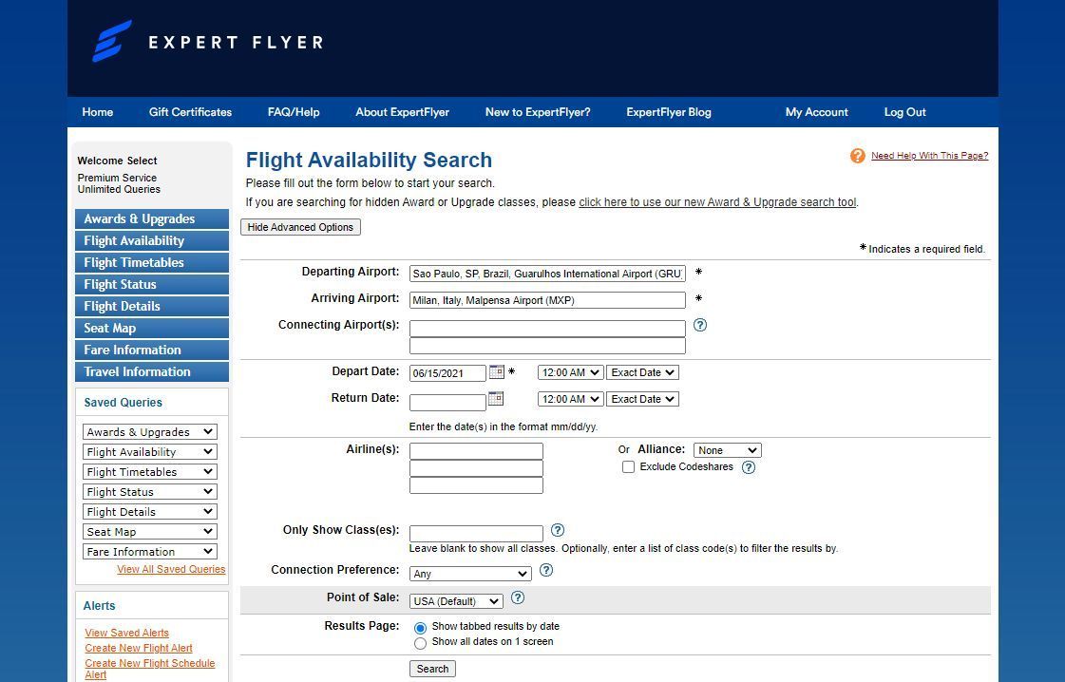Open Need Help With This Page link

[929, 156]
